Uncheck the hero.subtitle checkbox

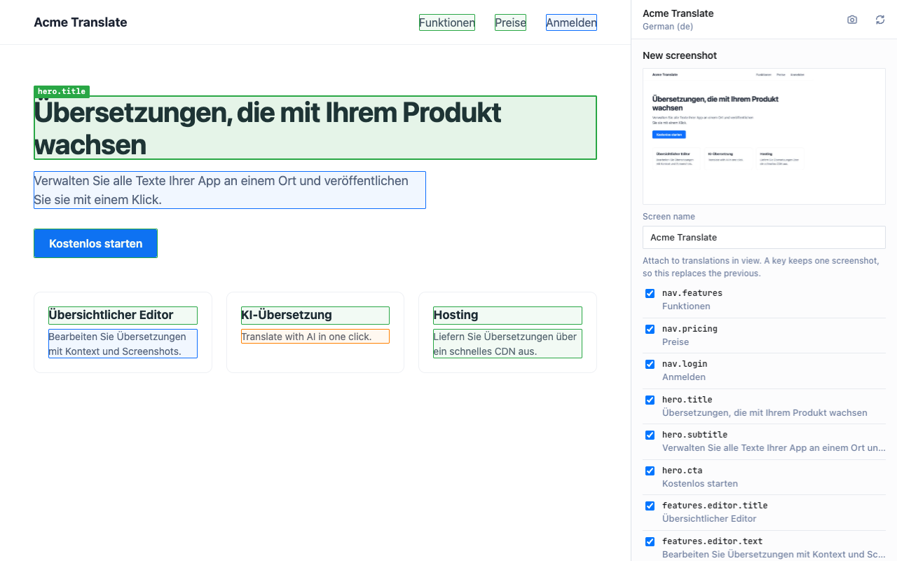(650, 435)
